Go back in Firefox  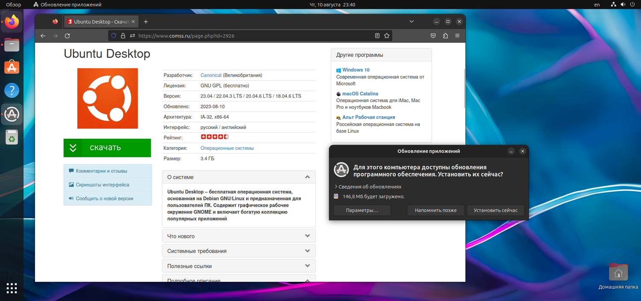point(43,36)
